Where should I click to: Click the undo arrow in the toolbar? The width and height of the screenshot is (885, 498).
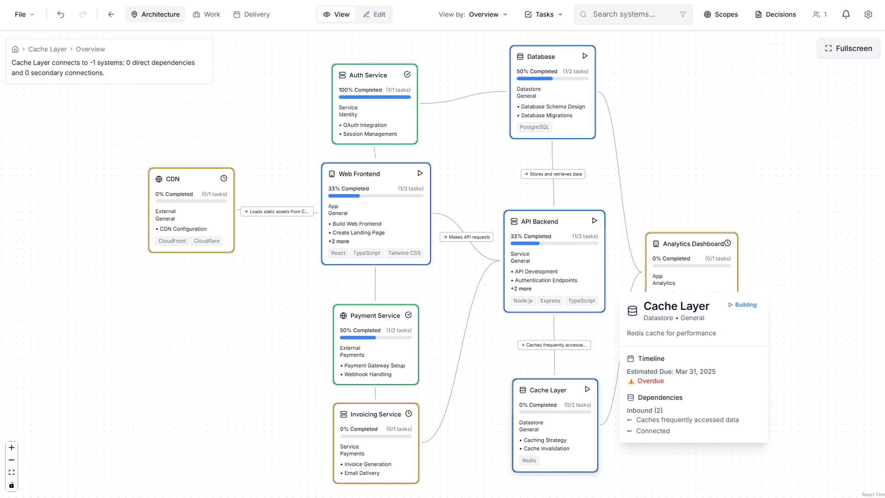point(60,14)
